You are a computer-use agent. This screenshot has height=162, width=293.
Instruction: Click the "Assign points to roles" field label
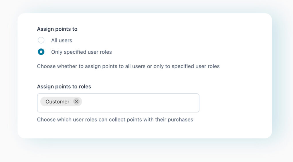point(64,87)
